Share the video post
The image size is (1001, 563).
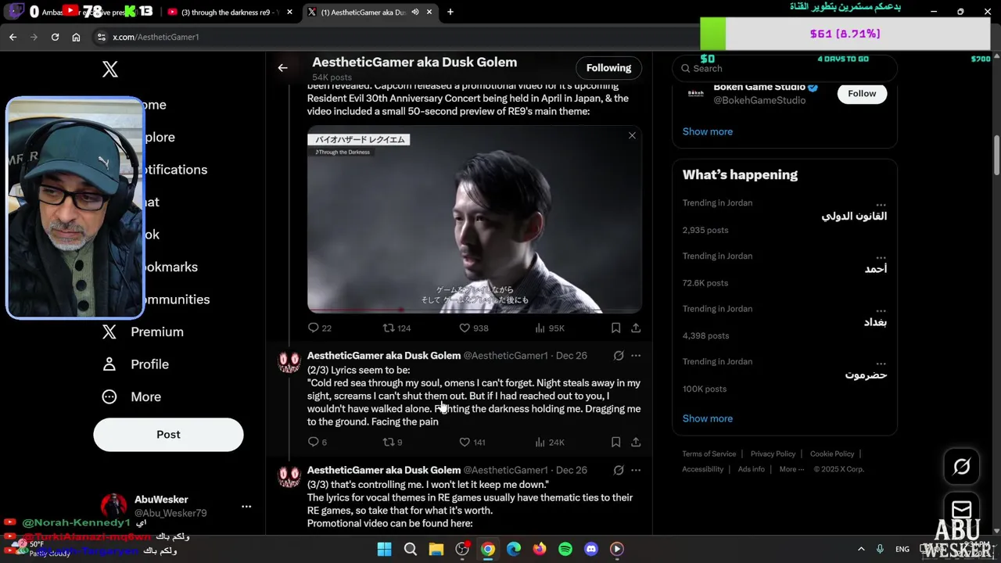coord(636,328)
